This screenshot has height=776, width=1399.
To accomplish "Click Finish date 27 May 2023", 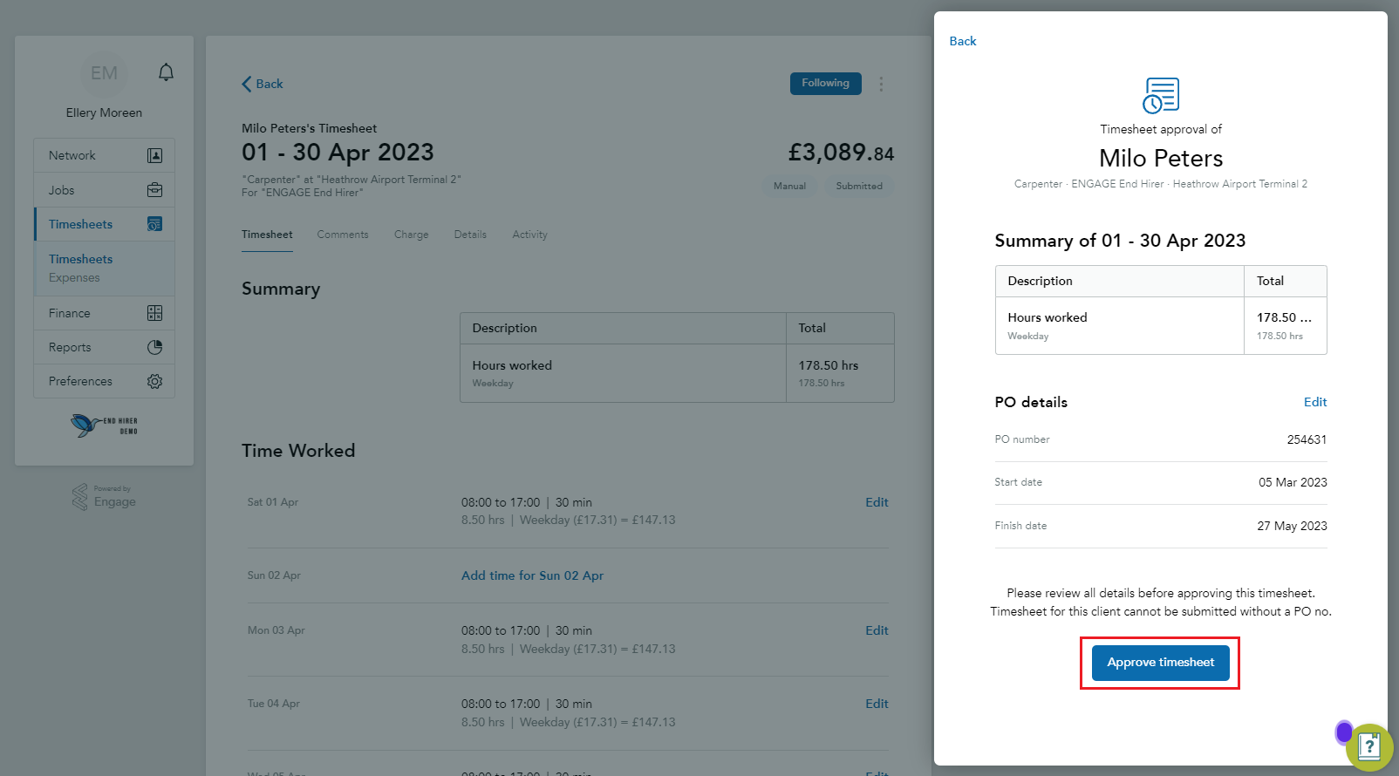I will coord(1292,526).
